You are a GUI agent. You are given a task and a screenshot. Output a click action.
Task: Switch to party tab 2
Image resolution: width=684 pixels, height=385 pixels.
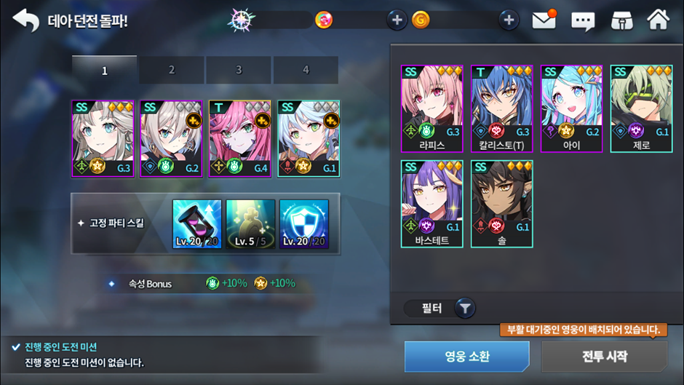click(x=172, y=70)
